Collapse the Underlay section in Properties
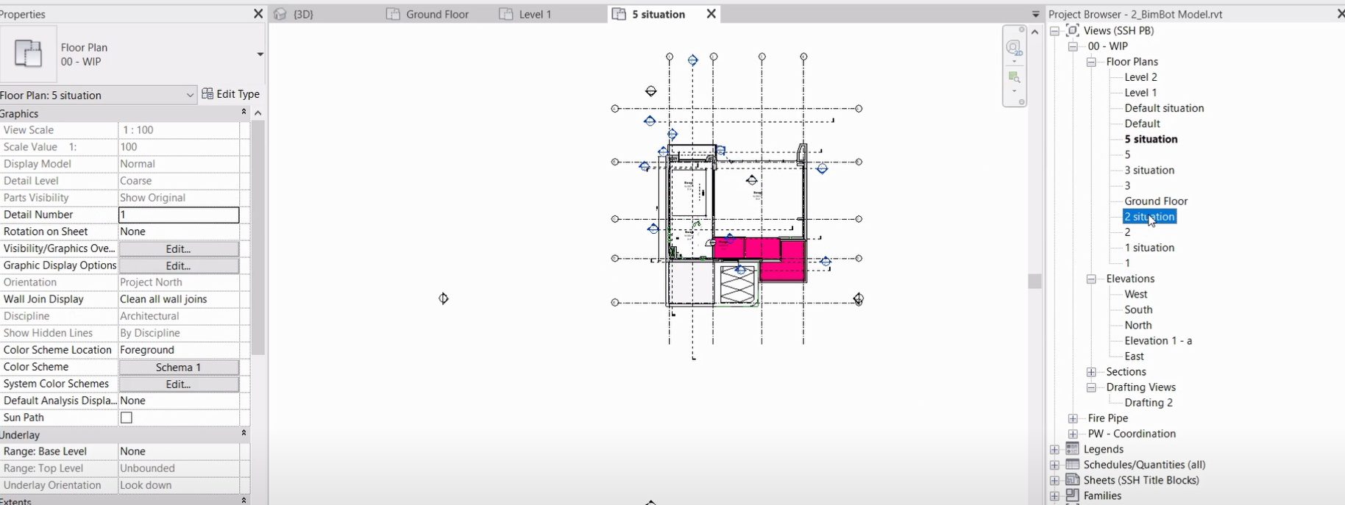Screen dimensions: 1345x505 [x=244, y=434]
